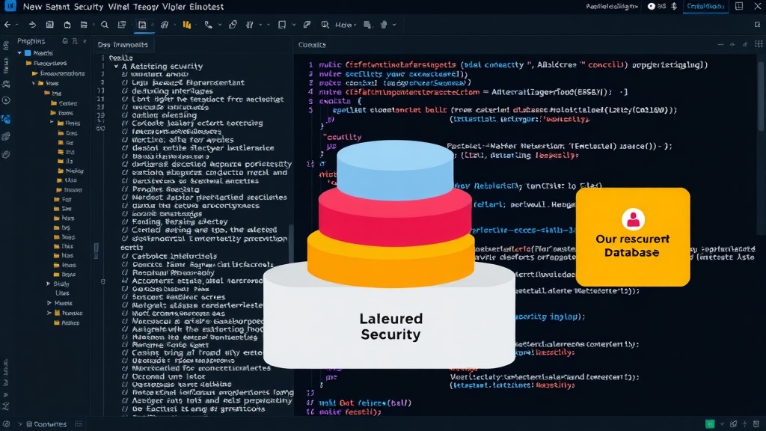Image resolution: width=766 pixels, height=431 pixels.
Task: Toggle checkbox beside 'Oetlied eleesing' item
Action: pyautogui.click(x=125, y=115)
